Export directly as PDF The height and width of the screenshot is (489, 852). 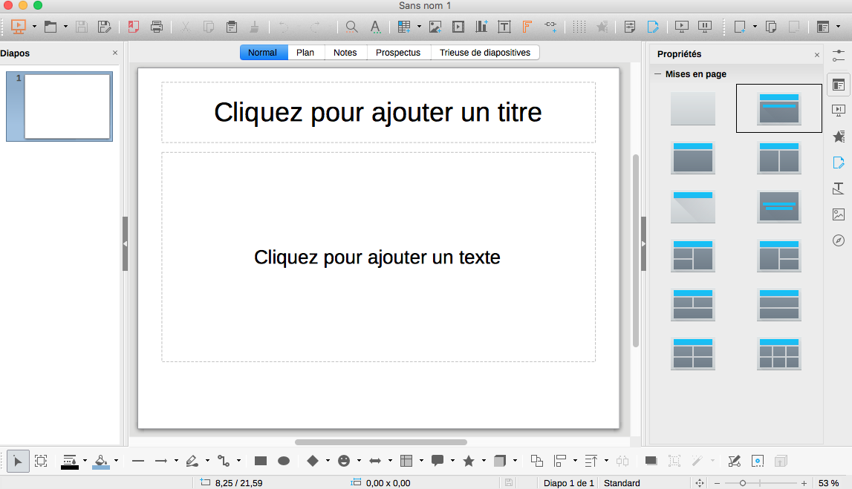click(133, 27)
